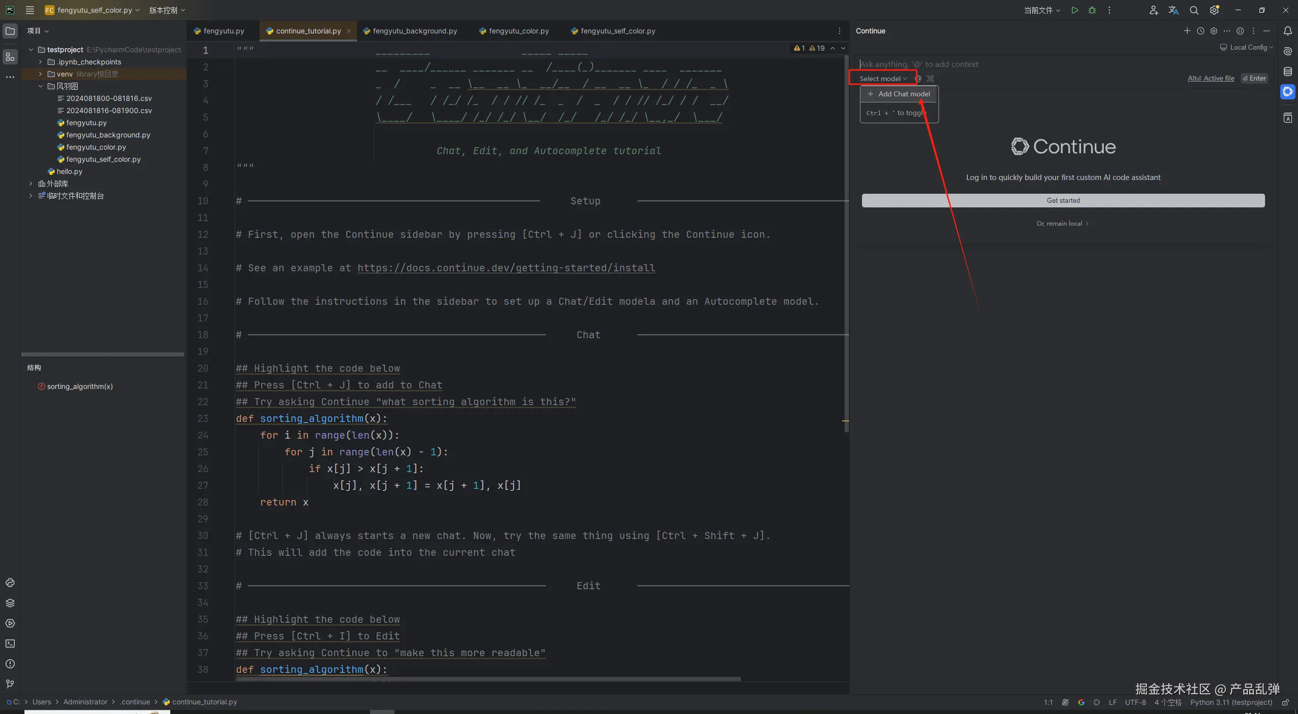Click the Get started button
Viewport: 1298px width, 714px height.
[x=1063, y=200]
